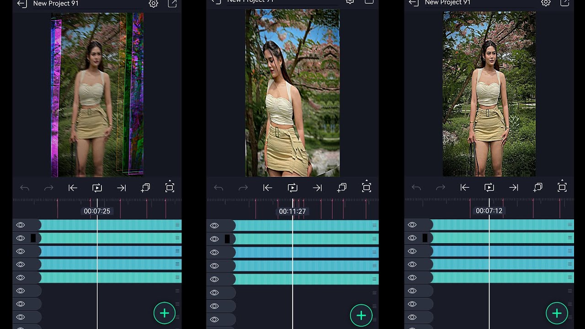
Task: Tap the black layer thumbnail in the 00:07:12 editor
Action: 425,238
